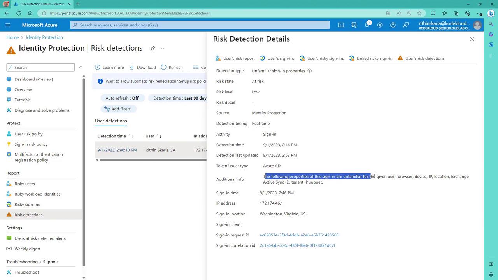Image resolution: width=498 pixels, height=280 pixels.
Task: Open Cloud Shell from the Azure header
Action: pos(341,25)
